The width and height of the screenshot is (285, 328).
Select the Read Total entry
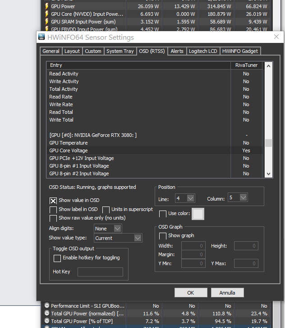[x=155, y=112]
